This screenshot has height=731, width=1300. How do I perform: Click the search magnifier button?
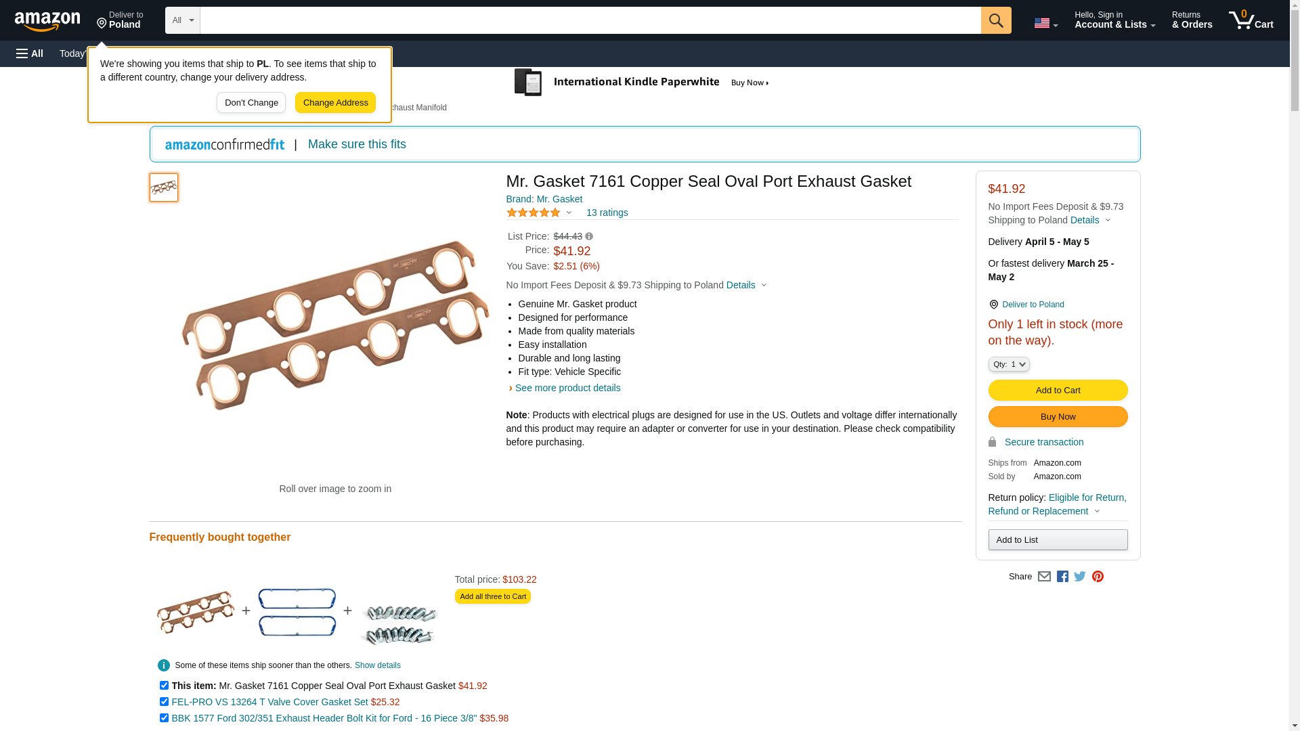coord(995,20)
